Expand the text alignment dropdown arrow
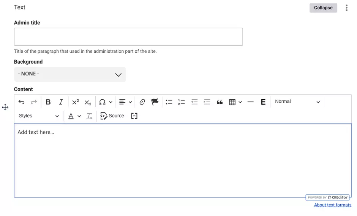The width and height of the screenshot is (357, 216). point(131,102)
